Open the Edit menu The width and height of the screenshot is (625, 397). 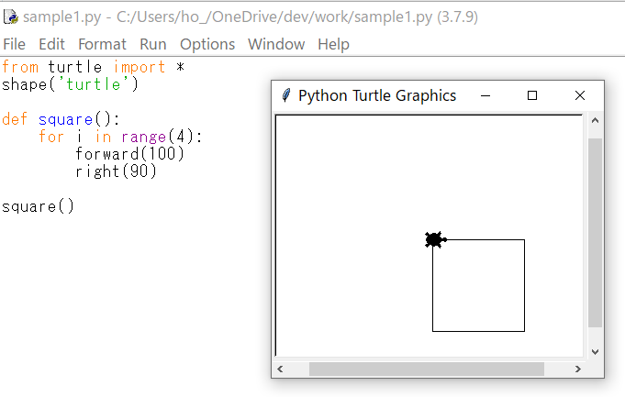(x=51, y=44)
